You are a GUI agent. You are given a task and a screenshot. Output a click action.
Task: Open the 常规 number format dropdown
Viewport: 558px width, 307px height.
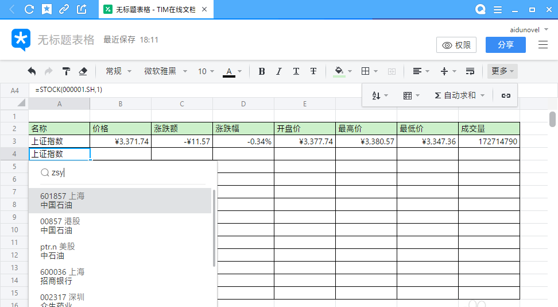pyautogui.click(x=118, y=71)
